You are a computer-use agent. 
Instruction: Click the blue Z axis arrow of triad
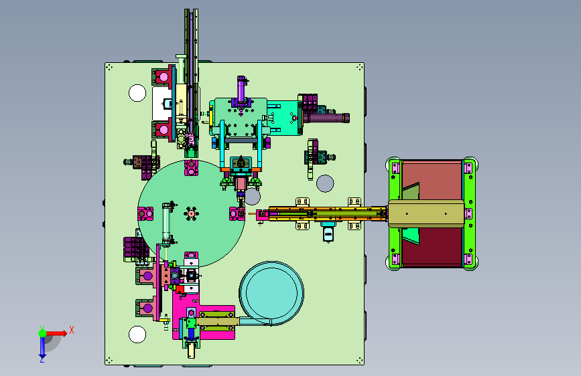pyautogui.click(x=42, y=347)
